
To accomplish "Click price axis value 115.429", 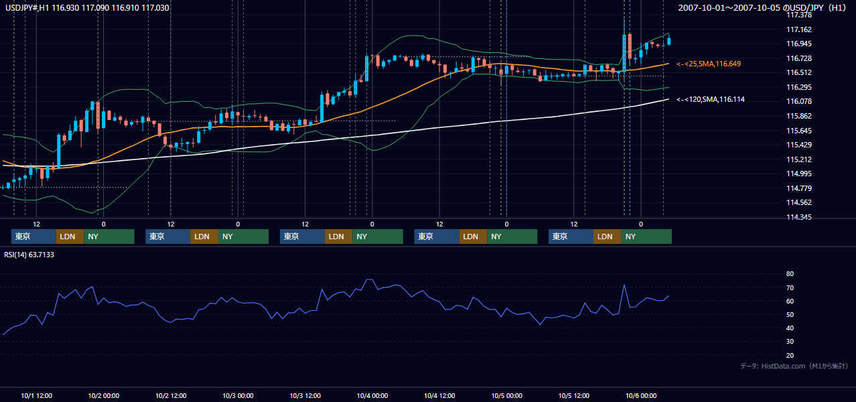I will click(798, 145).
